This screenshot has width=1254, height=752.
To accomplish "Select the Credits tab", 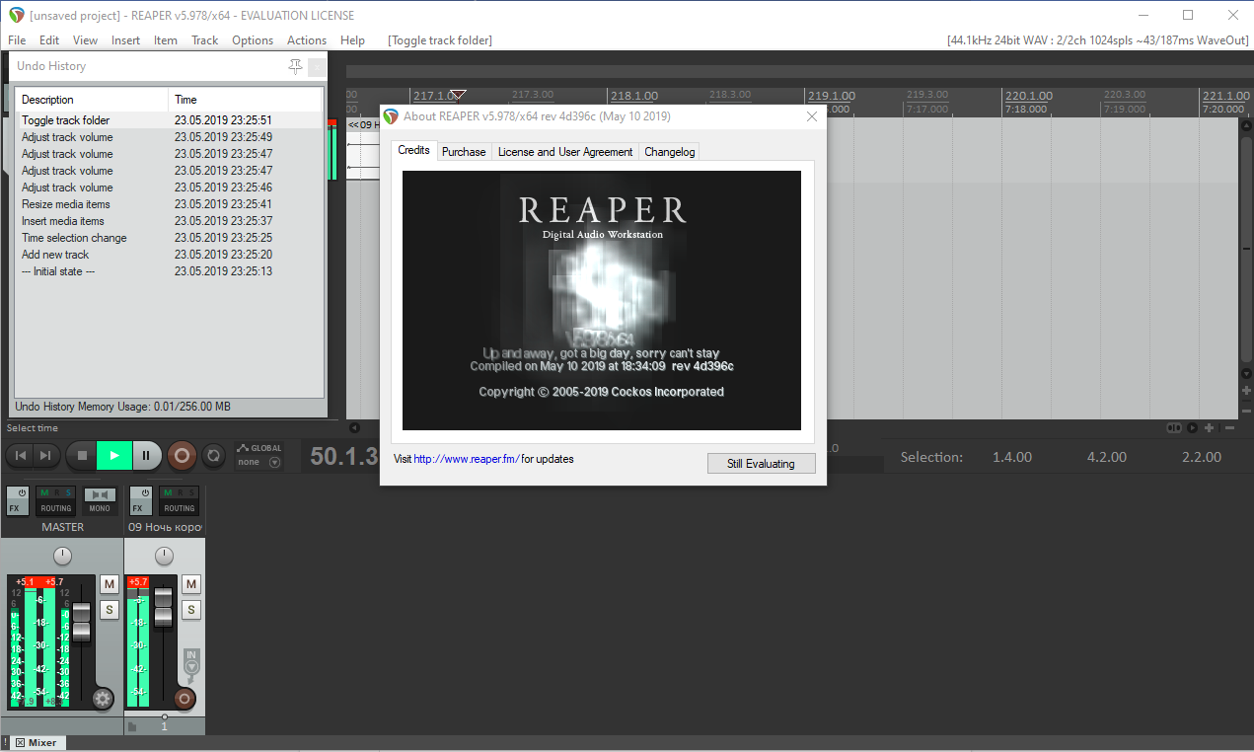I will 414,150.
